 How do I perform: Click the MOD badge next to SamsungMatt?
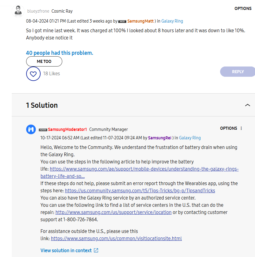(122, 21)
